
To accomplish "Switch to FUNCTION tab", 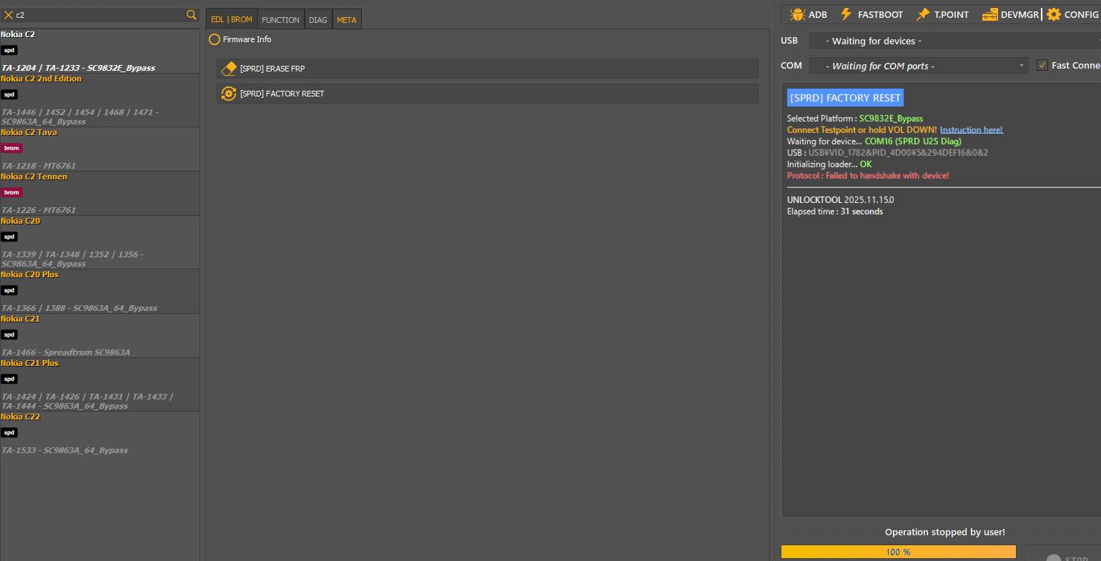I will (280, 19).
